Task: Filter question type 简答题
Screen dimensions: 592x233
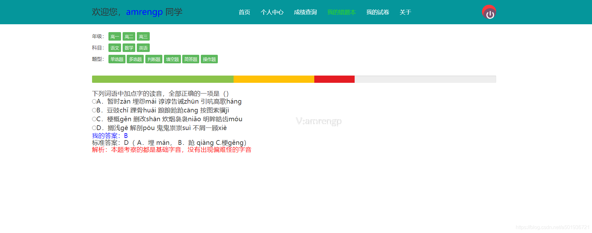Action: (191, 59)
